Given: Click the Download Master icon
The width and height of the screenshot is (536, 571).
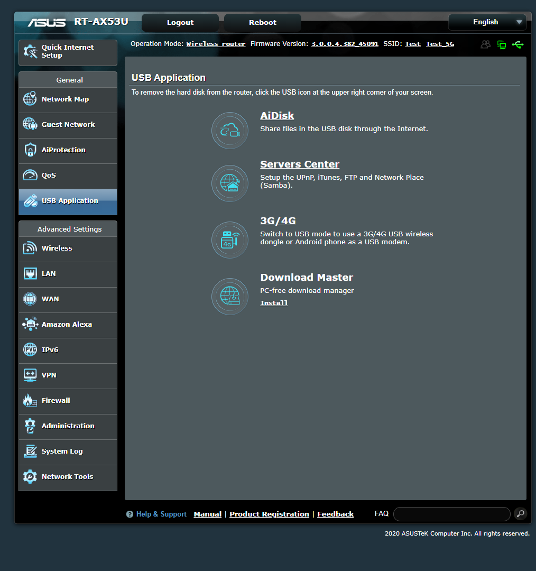Looking at the screenshot, I should [x=229, y=296].
